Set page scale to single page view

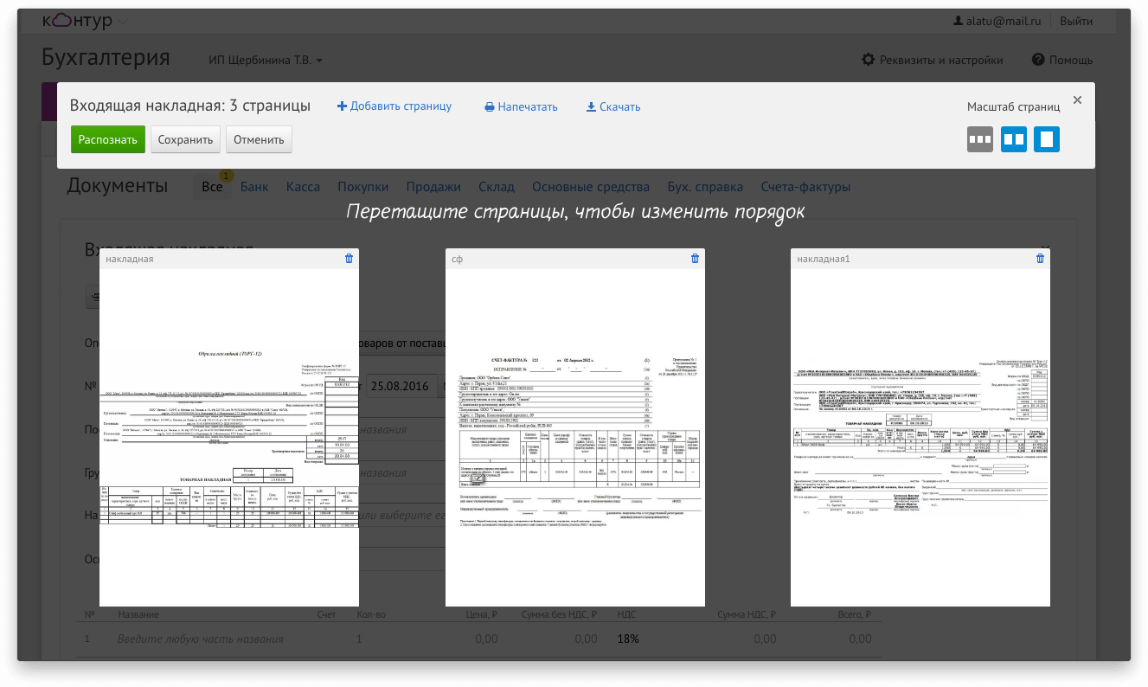coord(1047,138)
